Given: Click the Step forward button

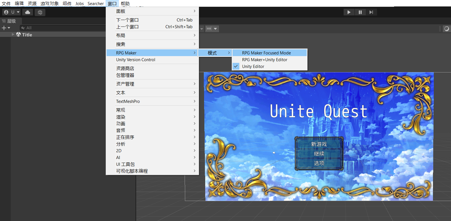Looking at the screenshot, I should [371, 12].
